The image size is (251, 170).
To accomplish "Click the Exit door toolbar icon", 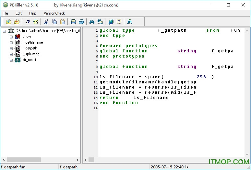I will click(130, 22).
